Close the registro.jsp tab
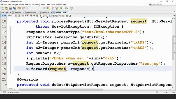This screenshot has height=99, width=176. click(x=51, y=12)
